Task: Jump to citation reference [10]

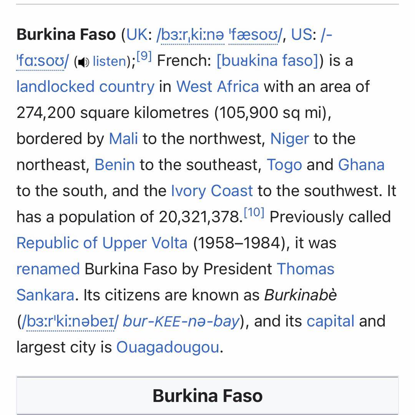Action: tap(254, 212)
